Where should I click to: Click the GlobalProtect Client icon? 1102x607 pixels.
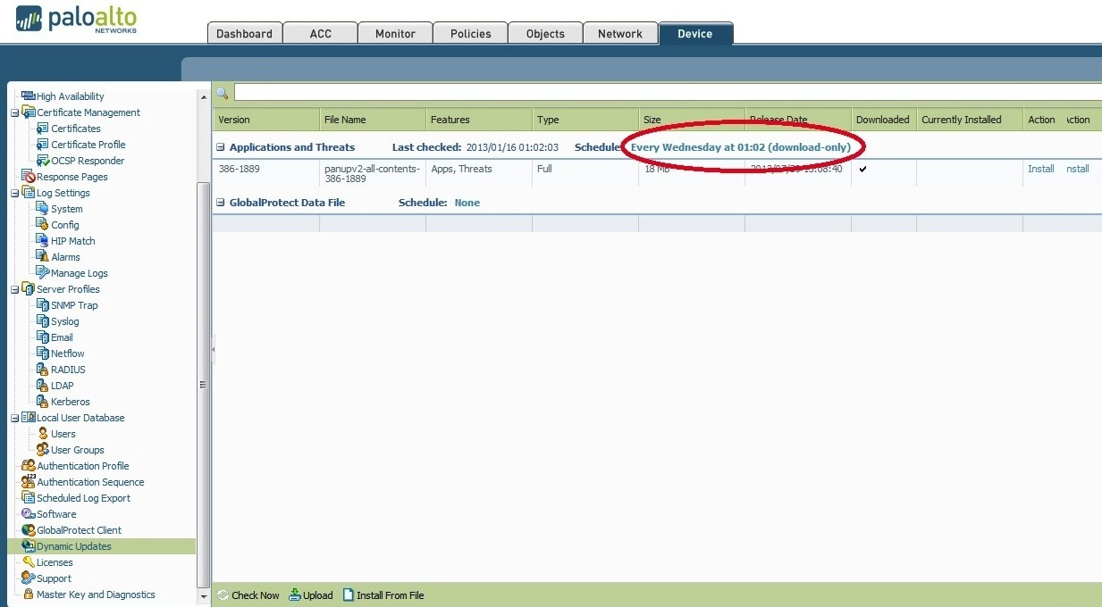[x=28, y=530]
